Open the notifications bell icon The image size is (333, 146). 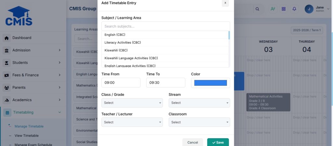click(294, 9)
